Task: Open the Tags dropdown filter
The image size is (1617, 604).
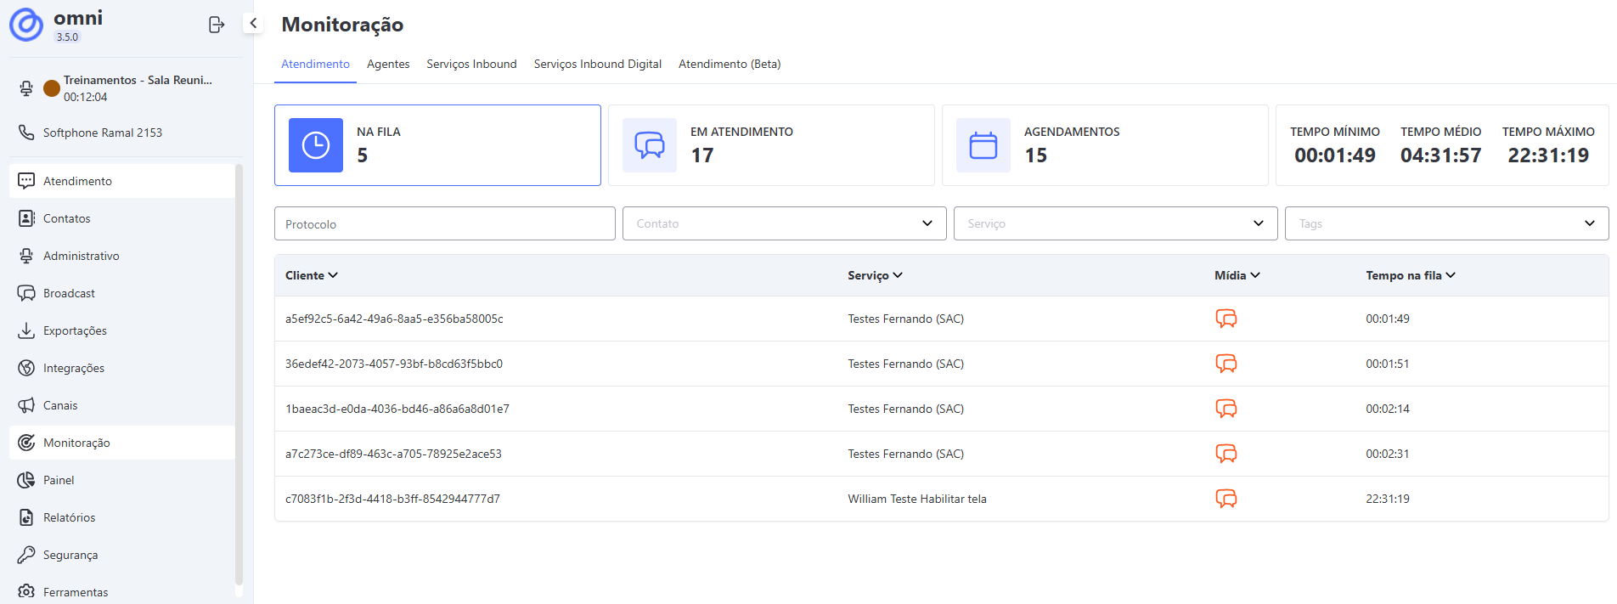Action: tap(1446, 223)
